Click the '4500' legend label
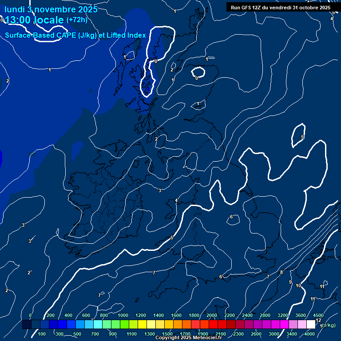The width and height of the screenshot is (341, 341). 318,315
